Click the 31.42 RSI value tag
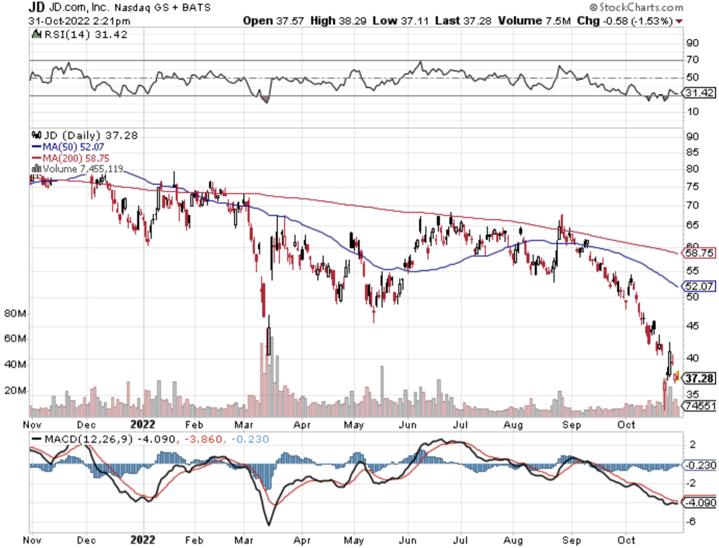This screenshot has width=719, height=548. 698,93
